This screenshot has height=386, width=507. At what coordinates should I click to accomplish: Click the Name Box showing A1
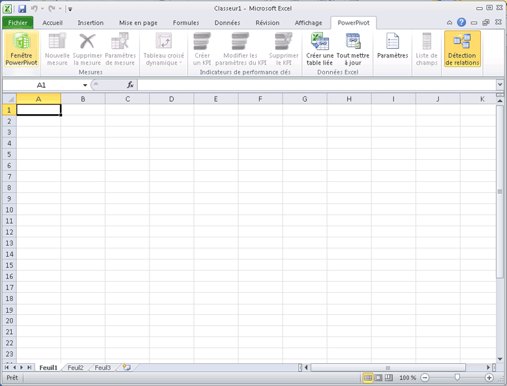point(41,85)
